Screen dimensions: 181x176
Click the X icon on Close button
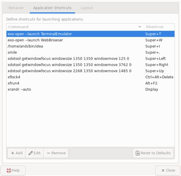coord(163,170)
